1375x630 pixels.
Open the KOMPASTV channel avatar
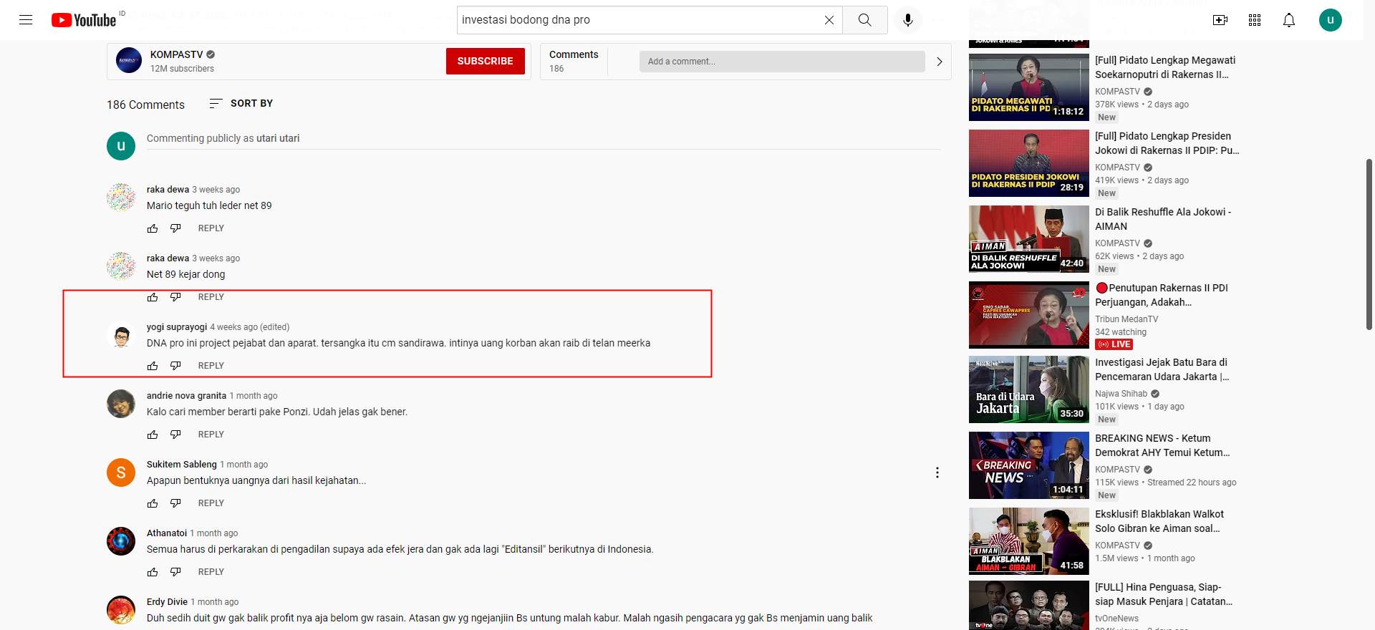click(x=129, y=61)
